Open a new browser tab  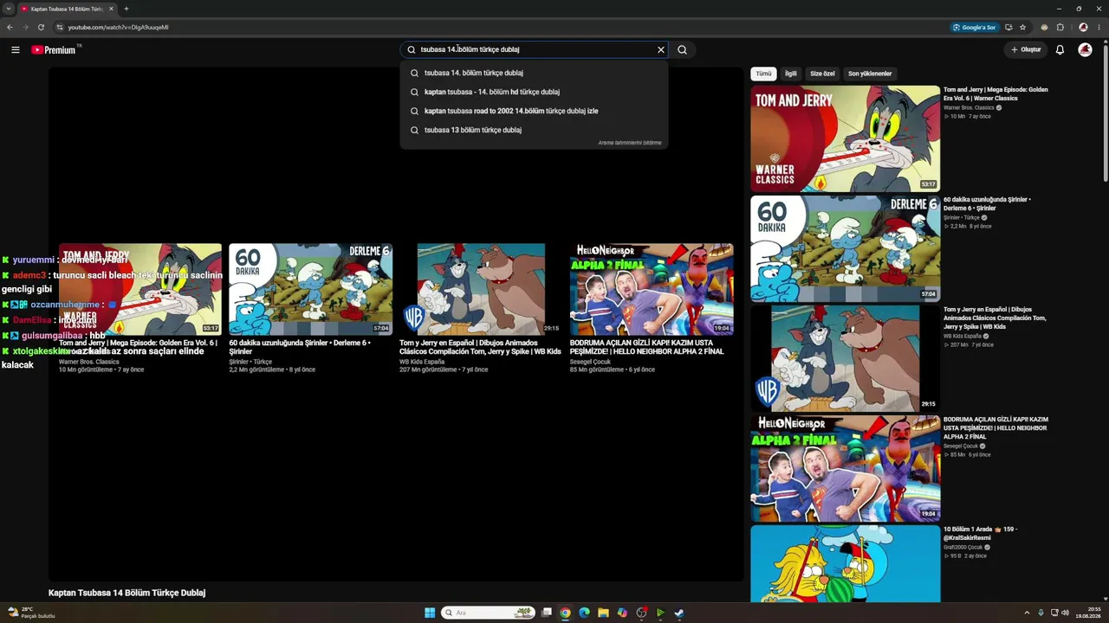click(126, 9)
